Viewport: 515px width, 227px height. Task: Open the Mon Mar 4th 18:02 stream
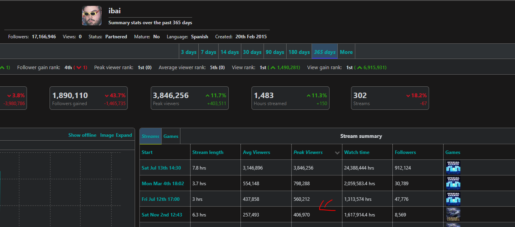[x=163, y=183]
